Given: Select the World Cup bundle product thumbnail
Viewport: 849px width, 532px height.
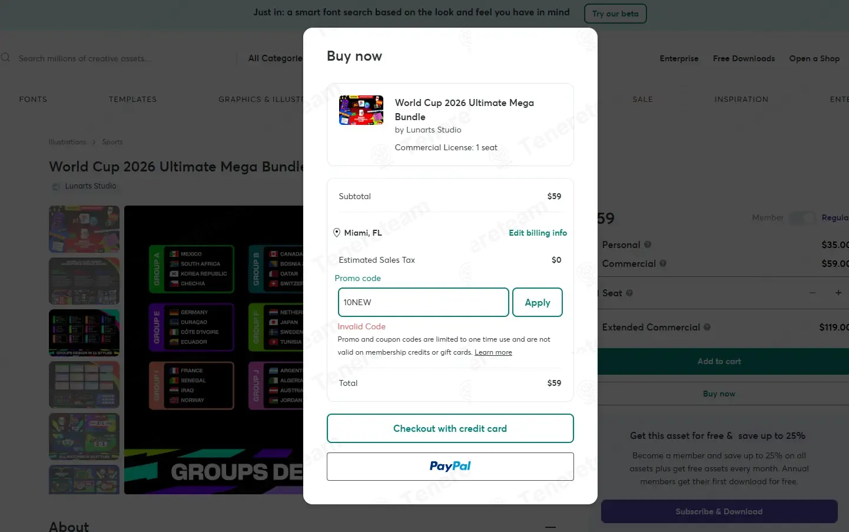Looking at the screenshot, I should (362, 110).
